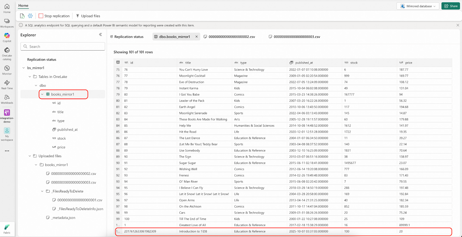Click the Explorer search field
The image size is (462, 237).
tap(63, 47)
